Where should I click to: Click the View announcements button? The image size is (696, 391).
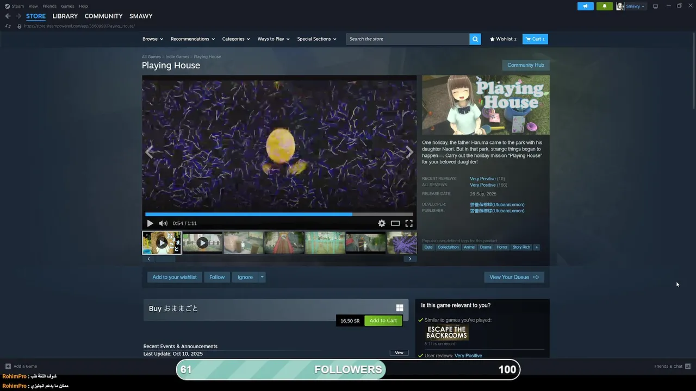tap(399, 353)
